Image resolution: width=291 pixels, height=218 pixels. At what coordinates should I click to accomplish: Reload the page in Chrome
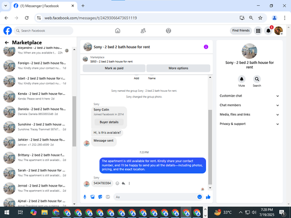(x=27, y=18)
